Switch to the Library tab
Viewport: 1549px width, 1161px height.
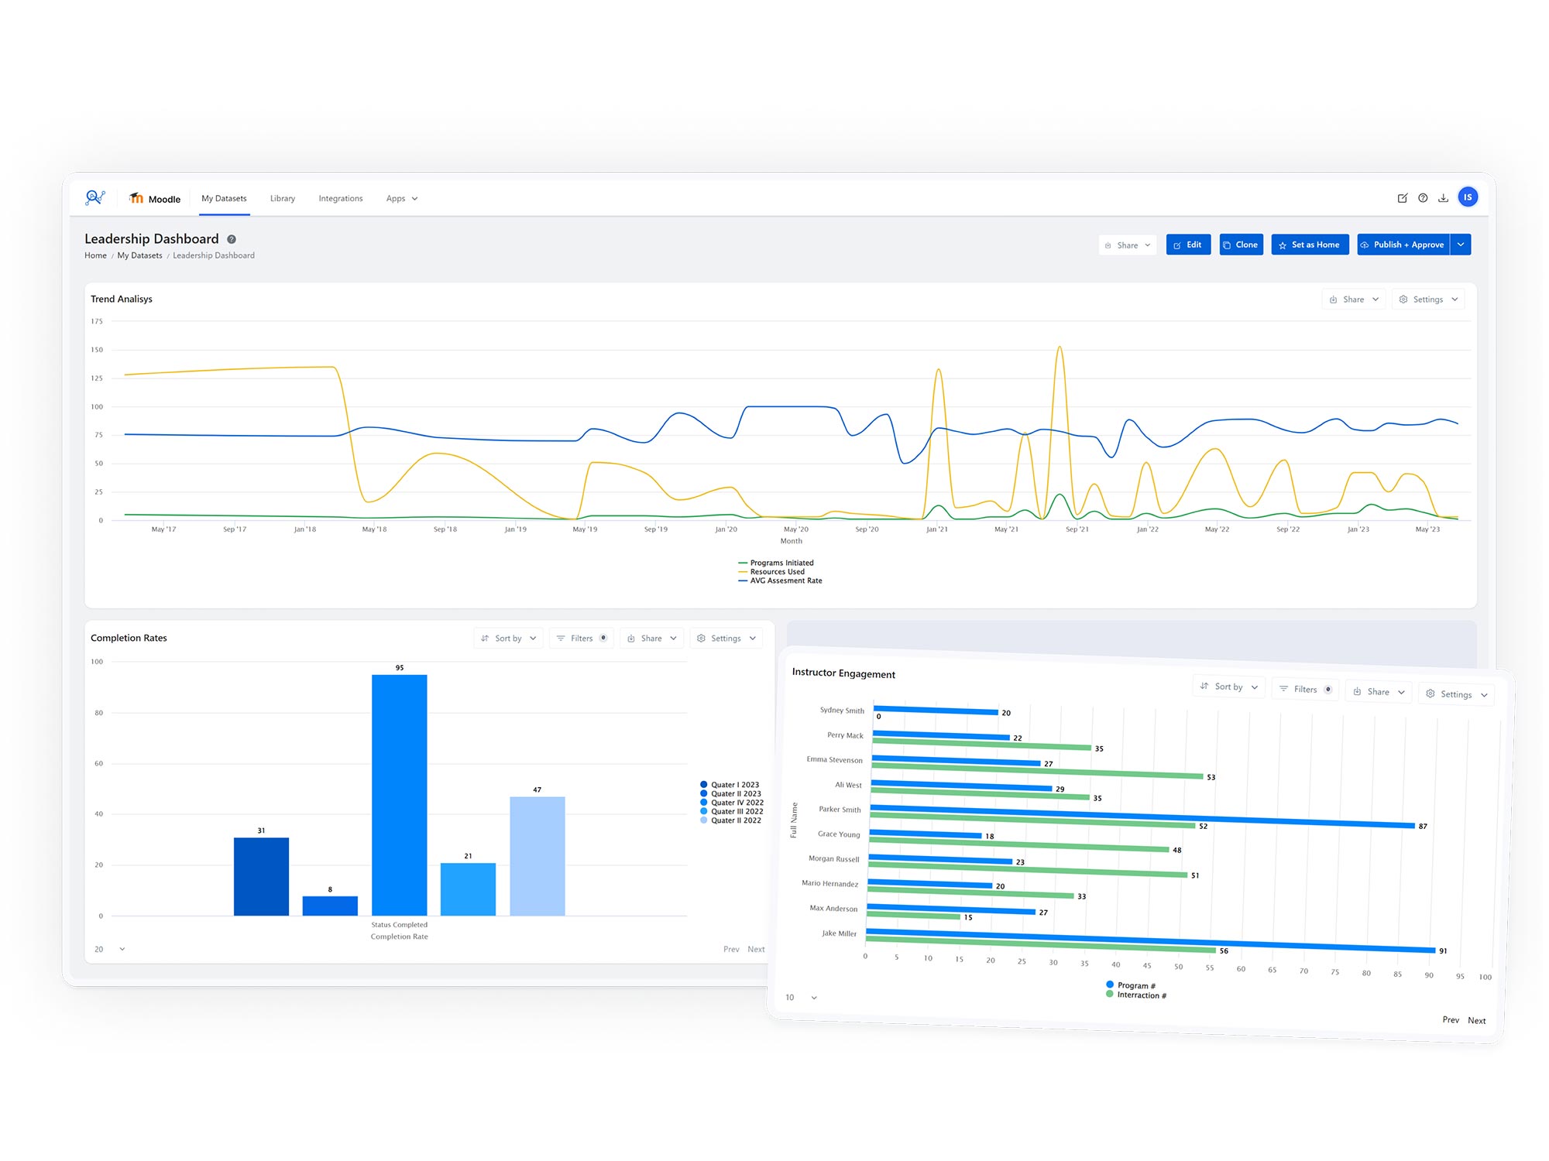point(283,199)
